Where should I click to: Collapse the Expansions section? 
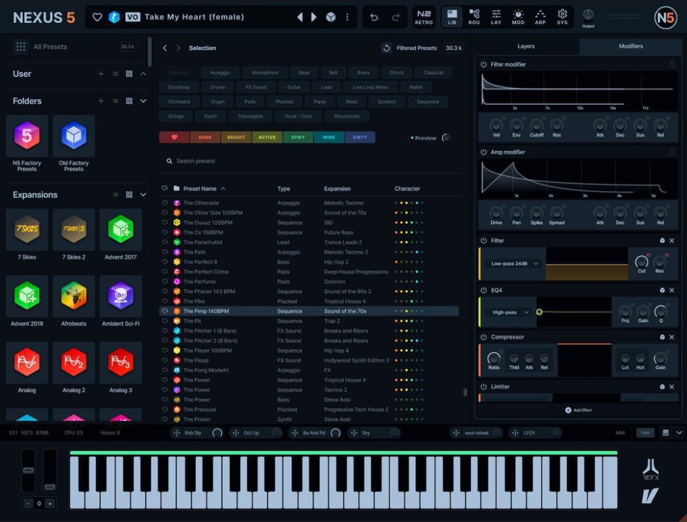[144, 195]
